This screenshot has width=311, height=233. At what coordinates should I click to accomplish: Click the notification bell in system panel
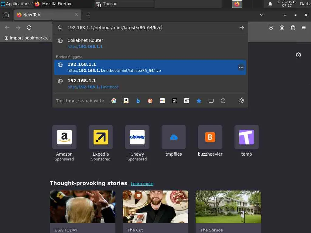coord(270,4)
